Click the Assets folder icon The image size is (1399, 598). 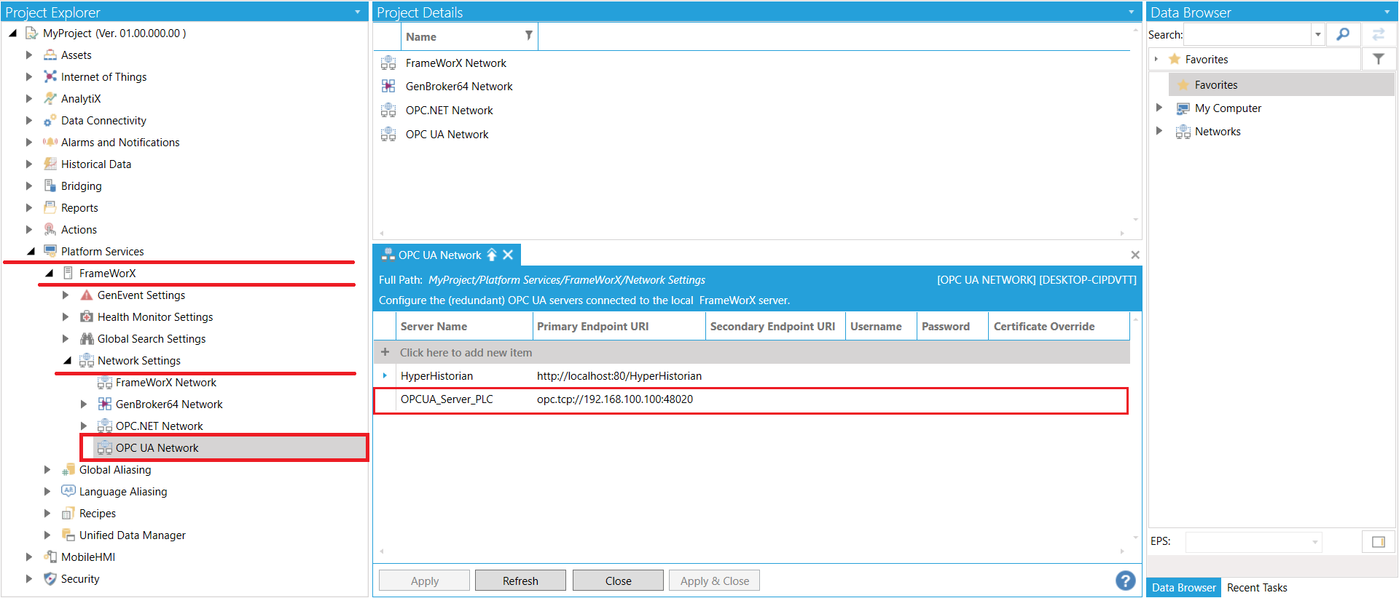pyautogui.click(x=50, y=55)
